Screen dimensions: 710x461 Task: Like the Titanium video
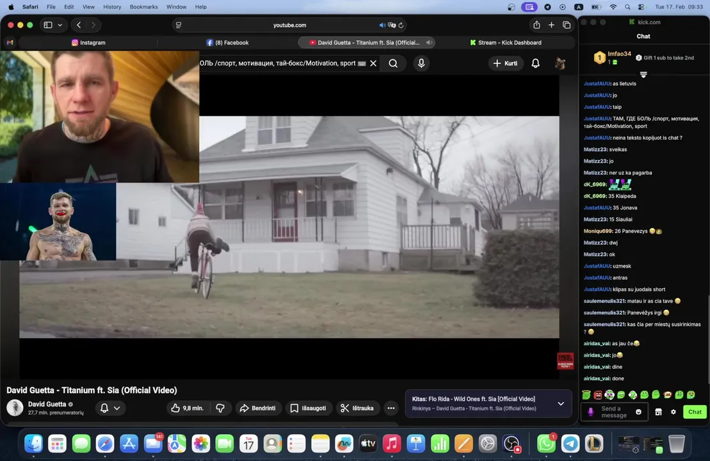188,408
